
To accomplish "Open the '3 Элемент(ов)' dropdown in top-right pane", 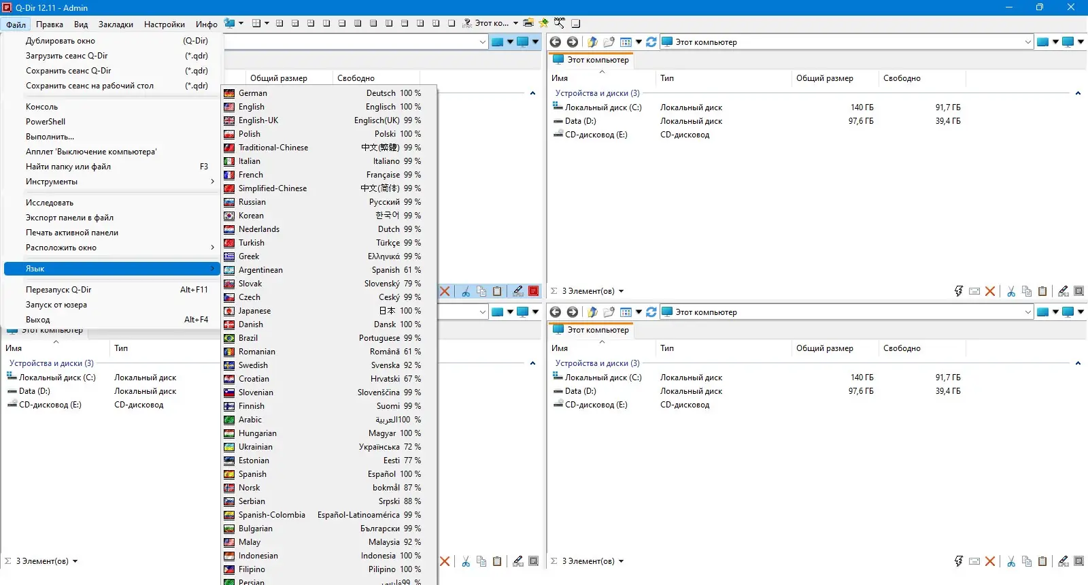I will tap(621, 291).
